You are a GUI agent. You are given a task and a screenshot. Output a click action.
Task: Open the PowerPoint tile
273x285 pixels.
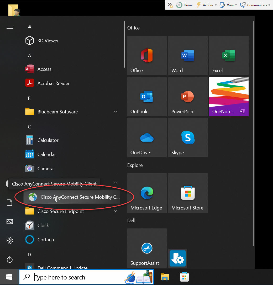point(188,97)
